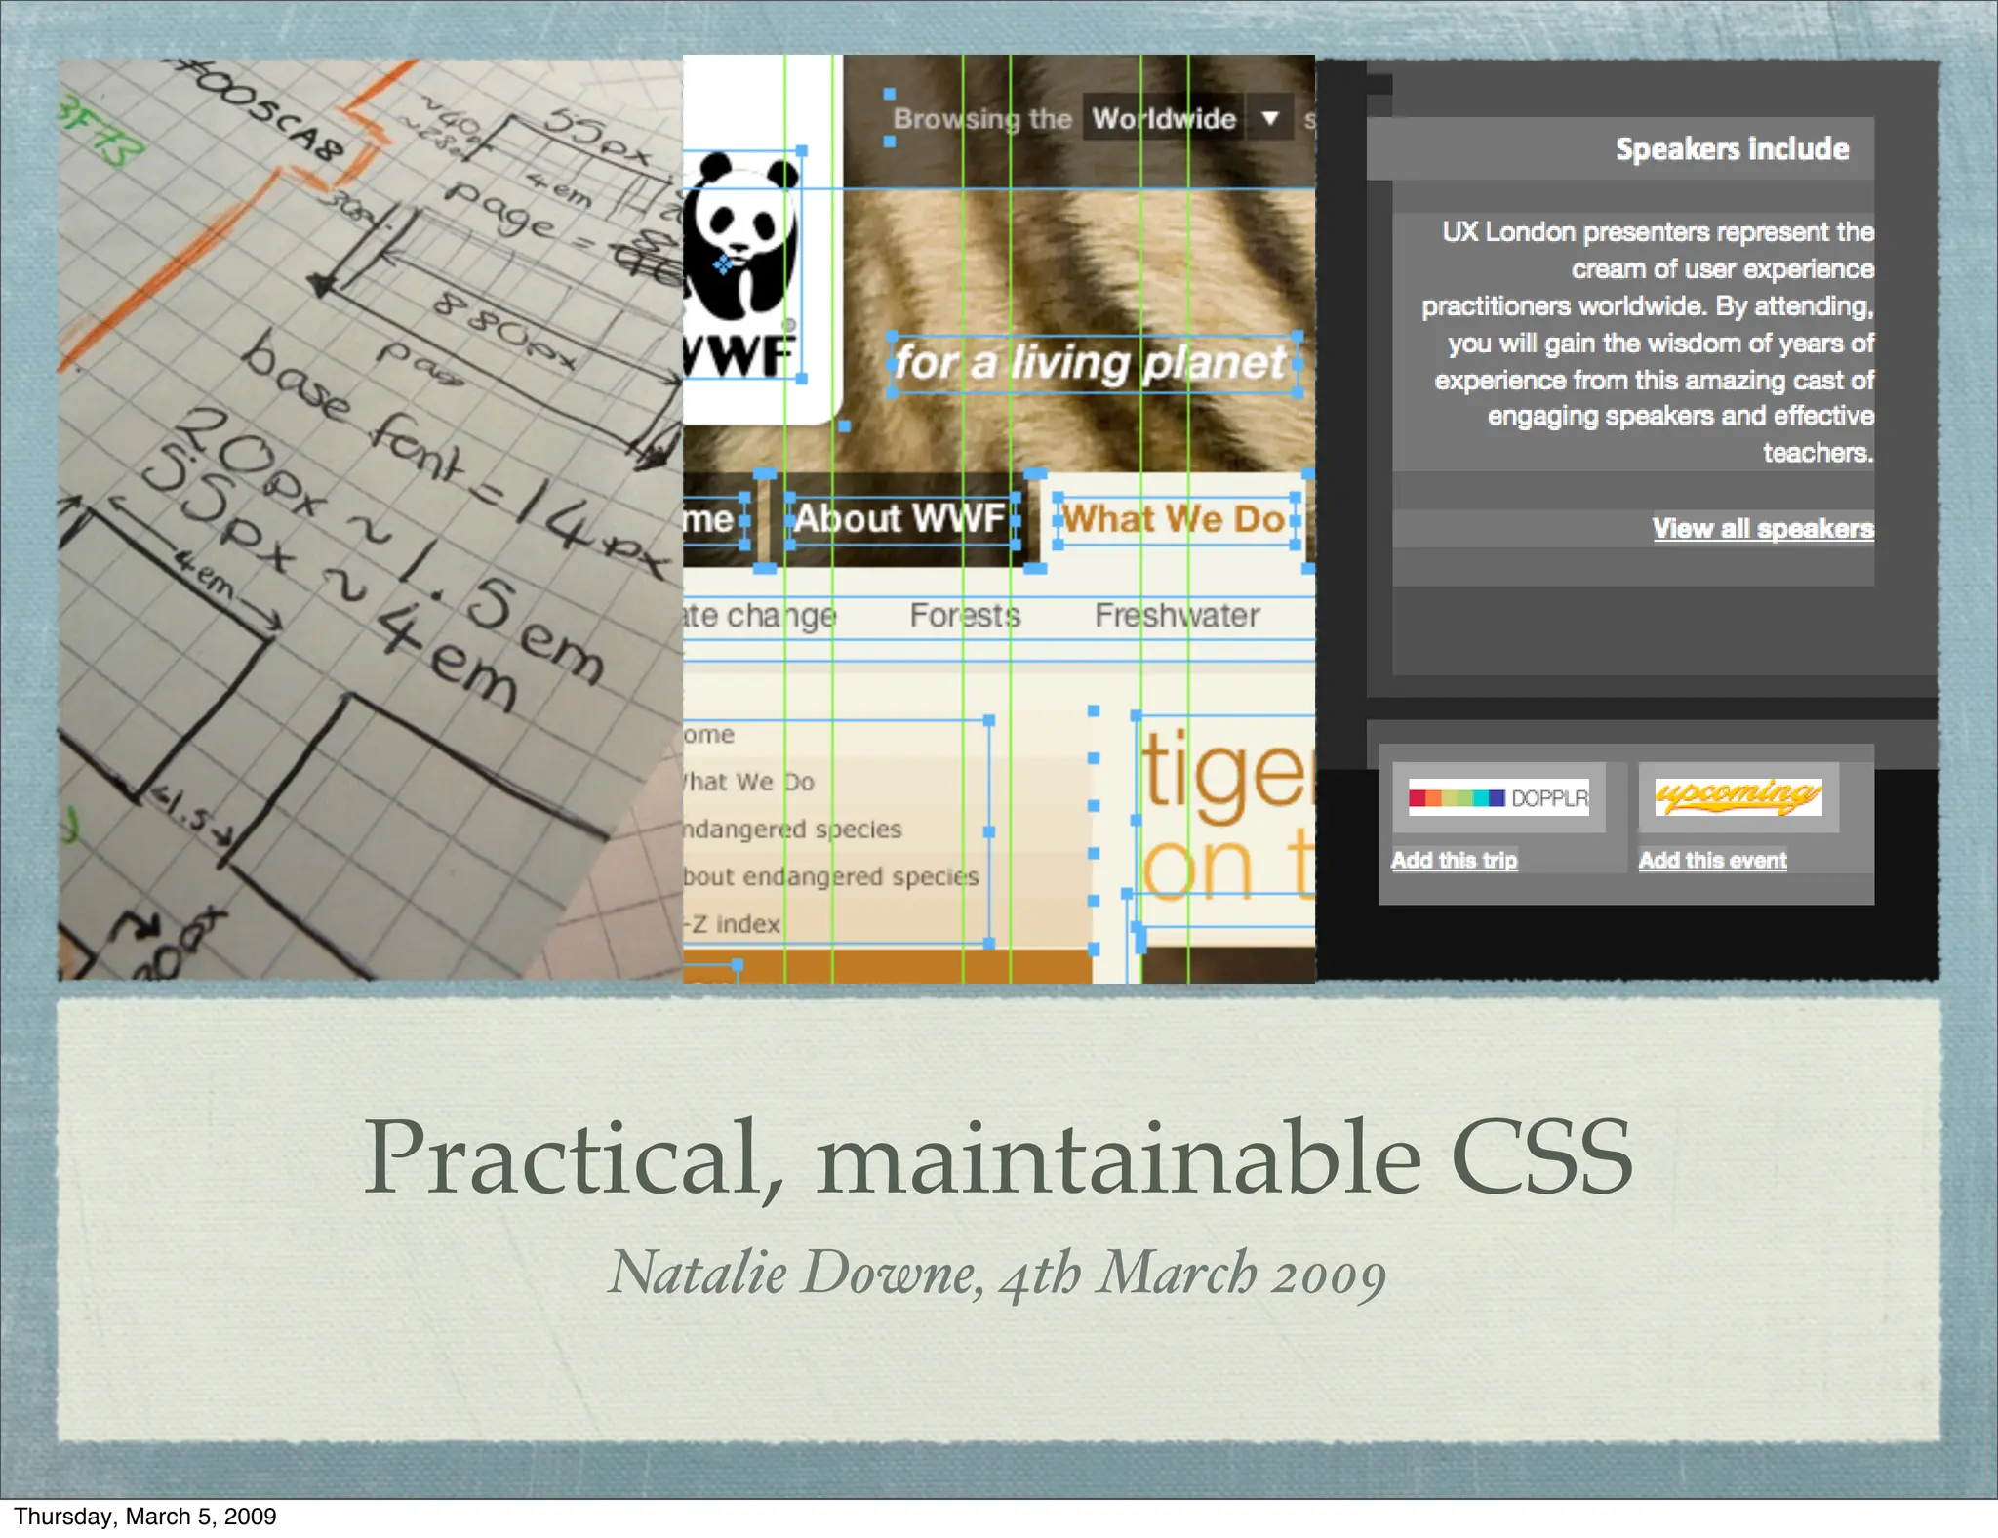The width and height of the screenshot is (1998, 1538).
Task: Open the Worldwide dropdown arrow
Action: coord(1269,118)
